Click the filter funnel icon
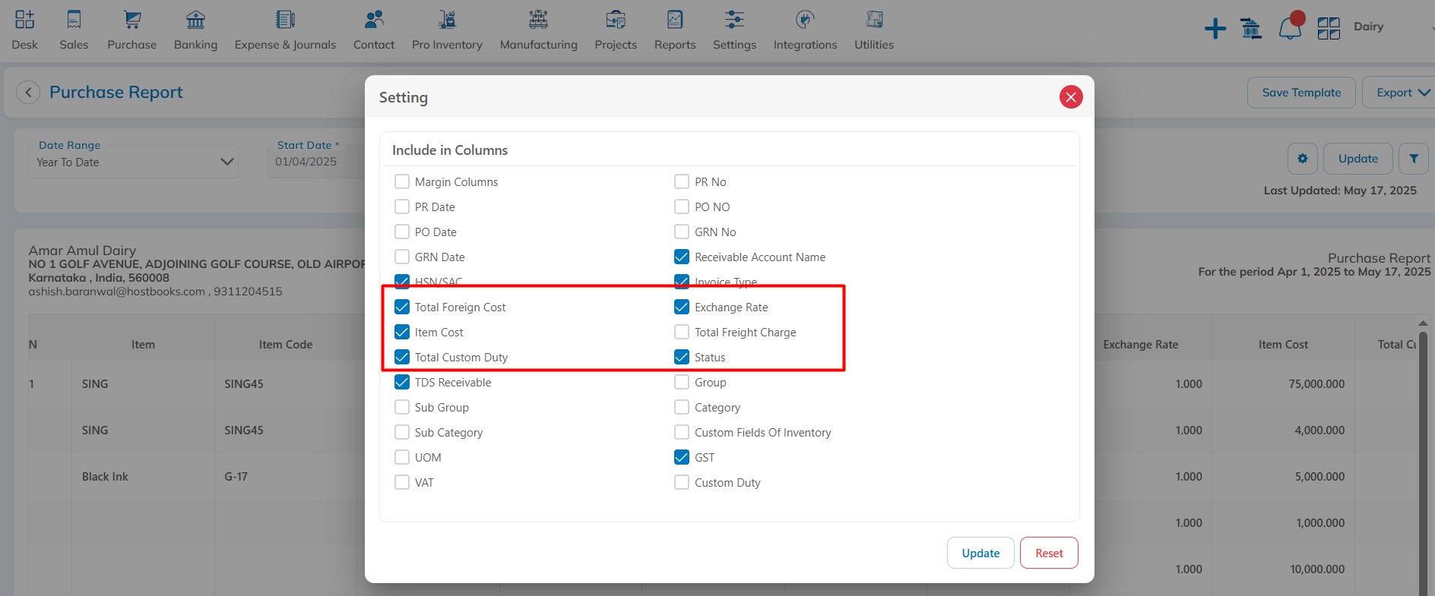Image resolution: width=1435 pixels, height=596 pixels. [1414, 159]
